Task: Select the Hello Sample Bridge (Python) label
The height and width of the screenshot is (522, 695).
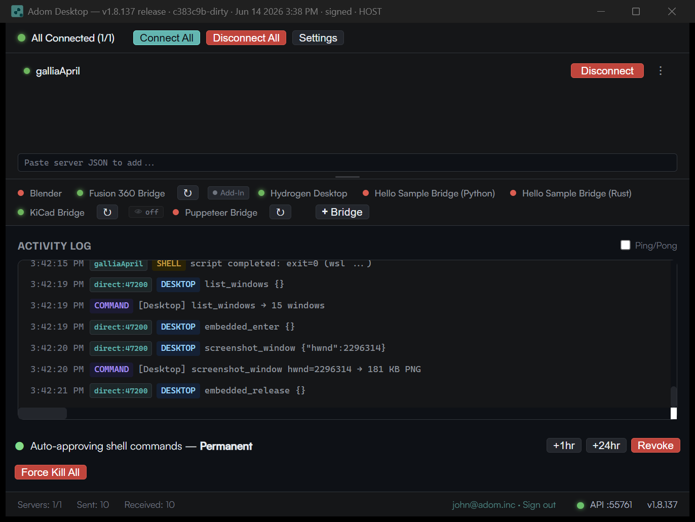Action: tap(435, 193)
